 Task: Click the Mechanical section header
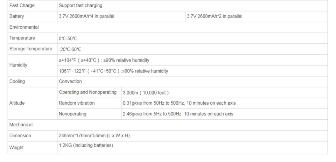pyautogui.click(x=21, y=125)
